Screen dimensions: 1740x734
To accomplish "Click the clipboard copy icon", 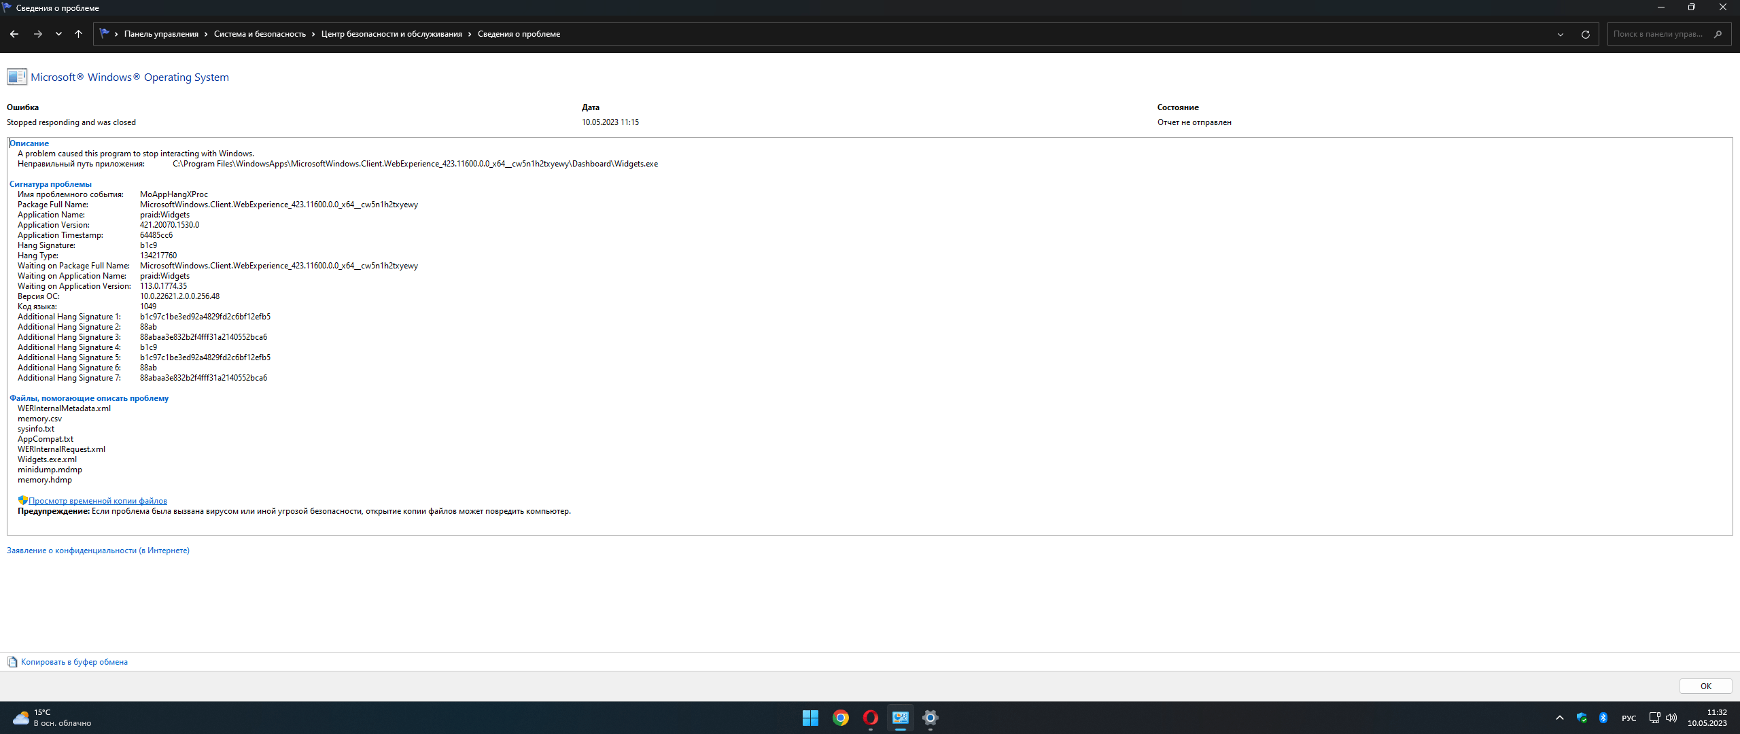I will pos(12,662).
